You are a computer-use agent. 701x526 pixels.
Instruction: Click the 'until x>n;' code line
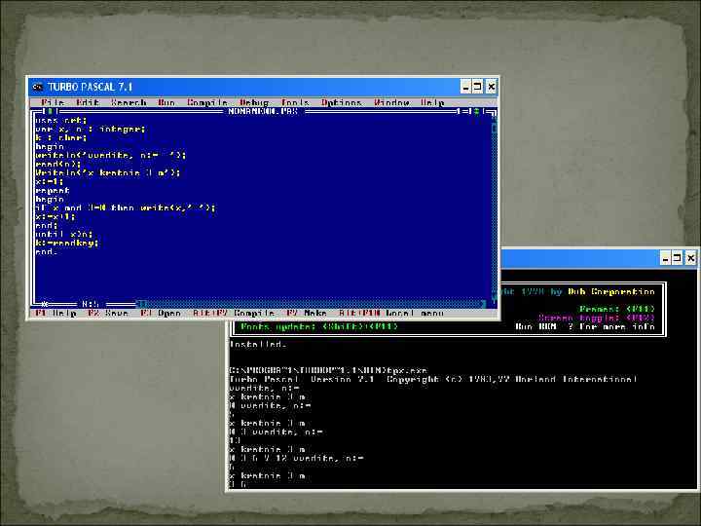tap(64, 234)
